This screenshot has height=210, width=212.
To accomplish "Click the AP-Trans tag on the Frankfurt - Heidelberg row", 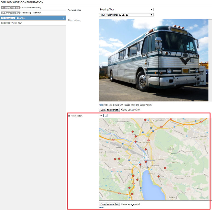I will pos(6,8).
